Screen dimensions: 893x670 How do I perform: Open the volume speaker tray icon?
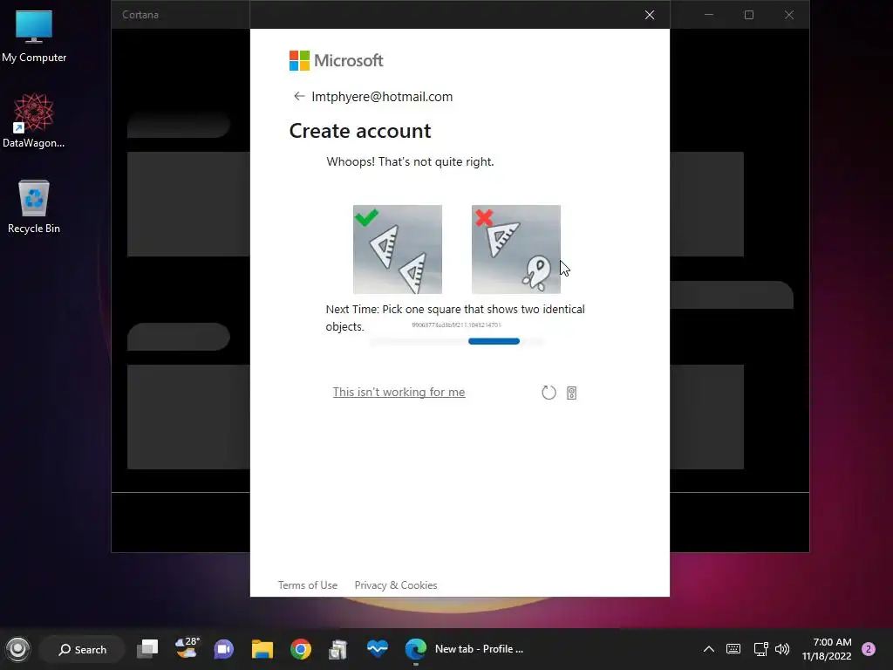pos(782,649)
